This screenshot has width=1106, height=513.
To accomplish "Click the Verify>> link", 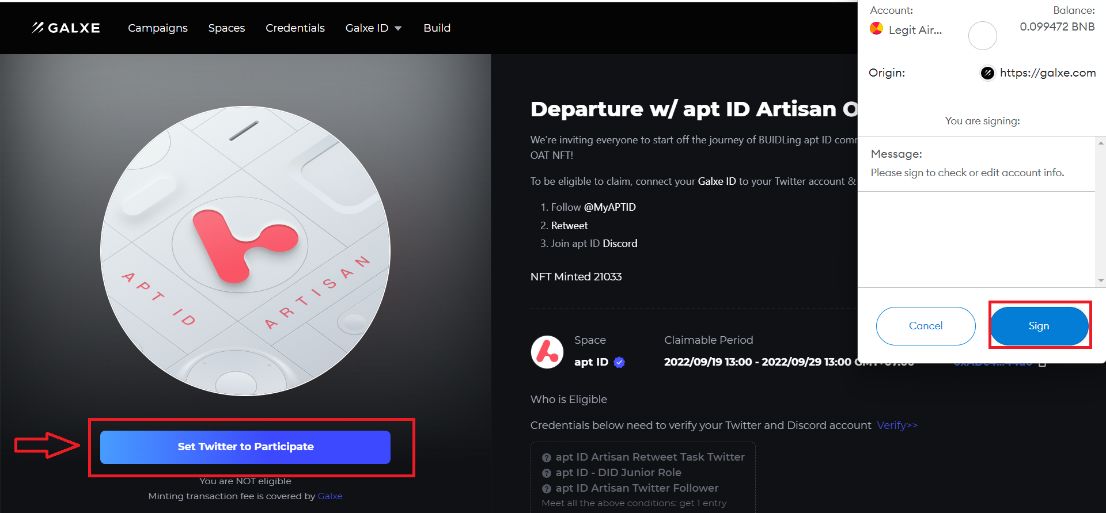I will [897, 425].
